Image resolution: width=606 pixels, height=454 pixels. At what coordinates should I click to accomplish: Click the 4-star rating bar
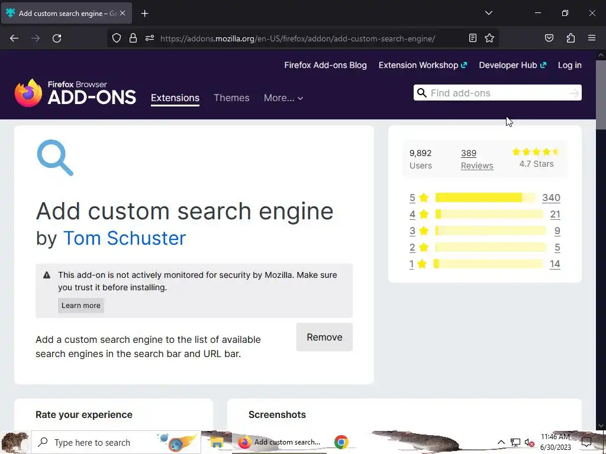click(x=489, y=214)
